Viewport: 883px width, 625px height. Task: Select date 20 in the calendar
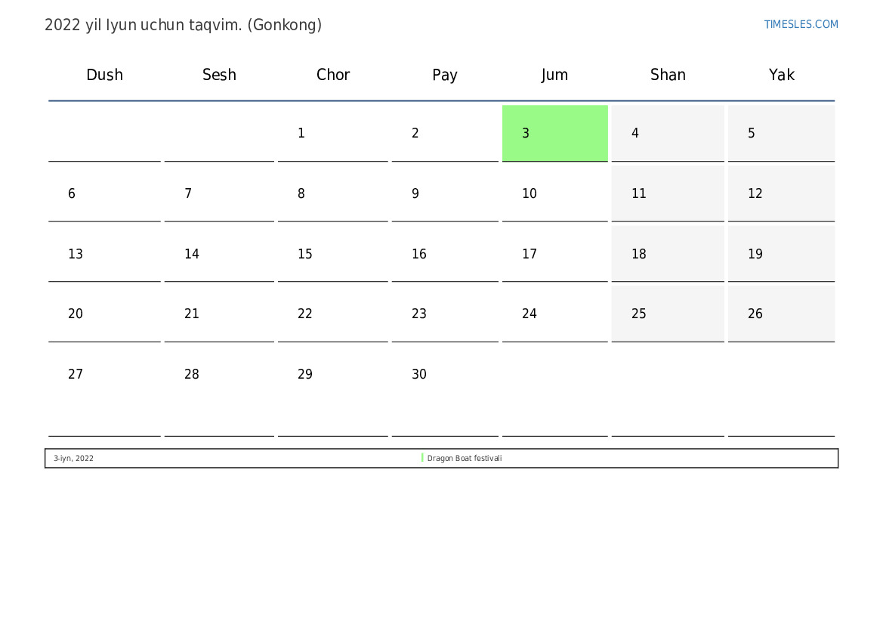coord(104,314)
